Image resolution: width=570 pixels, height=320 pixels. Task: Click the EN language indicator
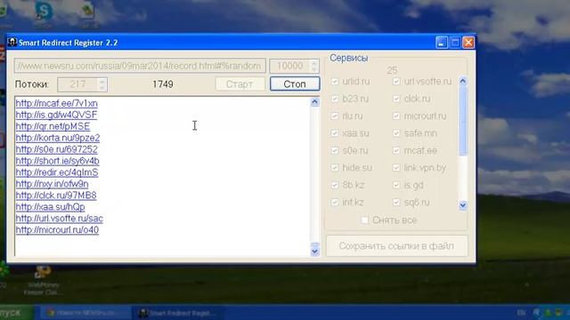[521, 312]
